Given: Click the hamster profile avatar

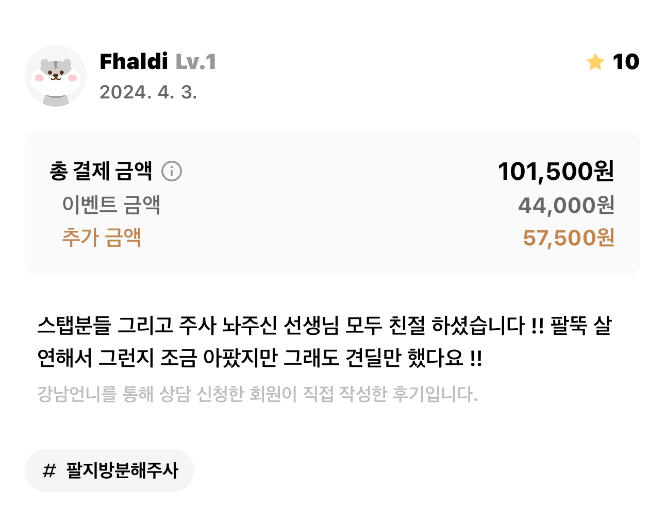Looking at the screenshot, I should coord(56,76).
